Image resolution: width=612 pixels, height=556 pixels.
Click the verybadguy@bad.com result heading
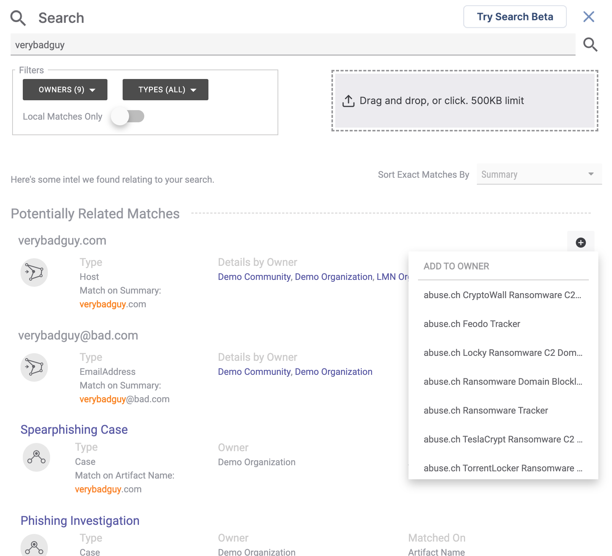(x=78, y=335)
